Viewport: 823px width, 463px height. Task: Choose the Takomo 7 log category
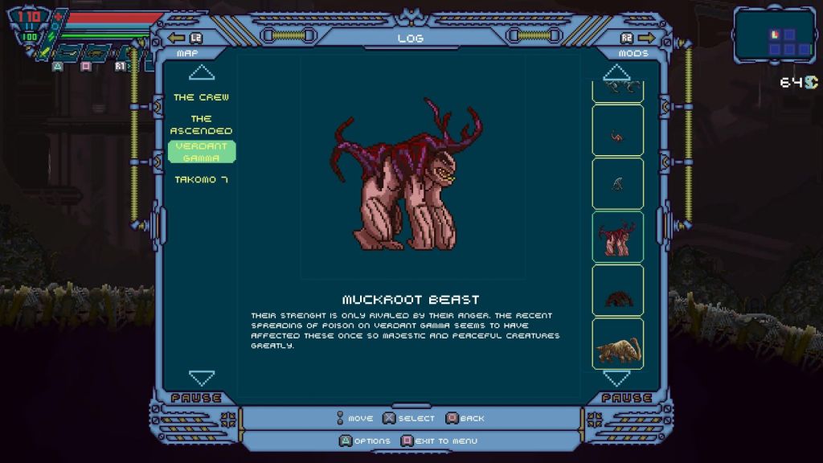click(x=201, y=179)
